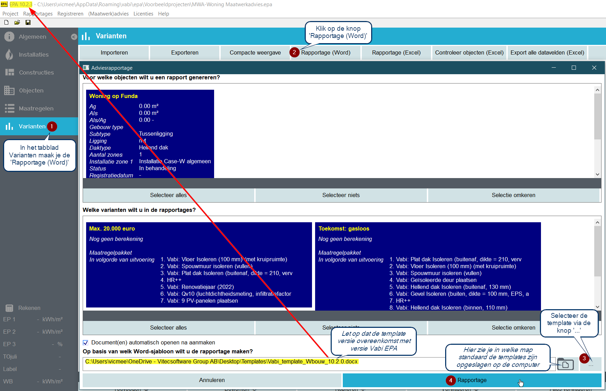This screenshot has width=606, height=391.
Task: Click the Varianten header chart icon
Action: [86, 36]
